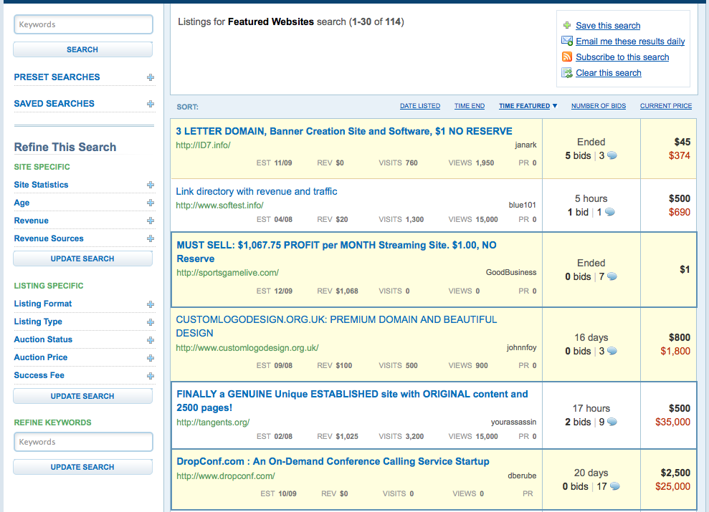Open the MUST SELL Streaming Site listing
709x512 pixels.
click(336, 252)
